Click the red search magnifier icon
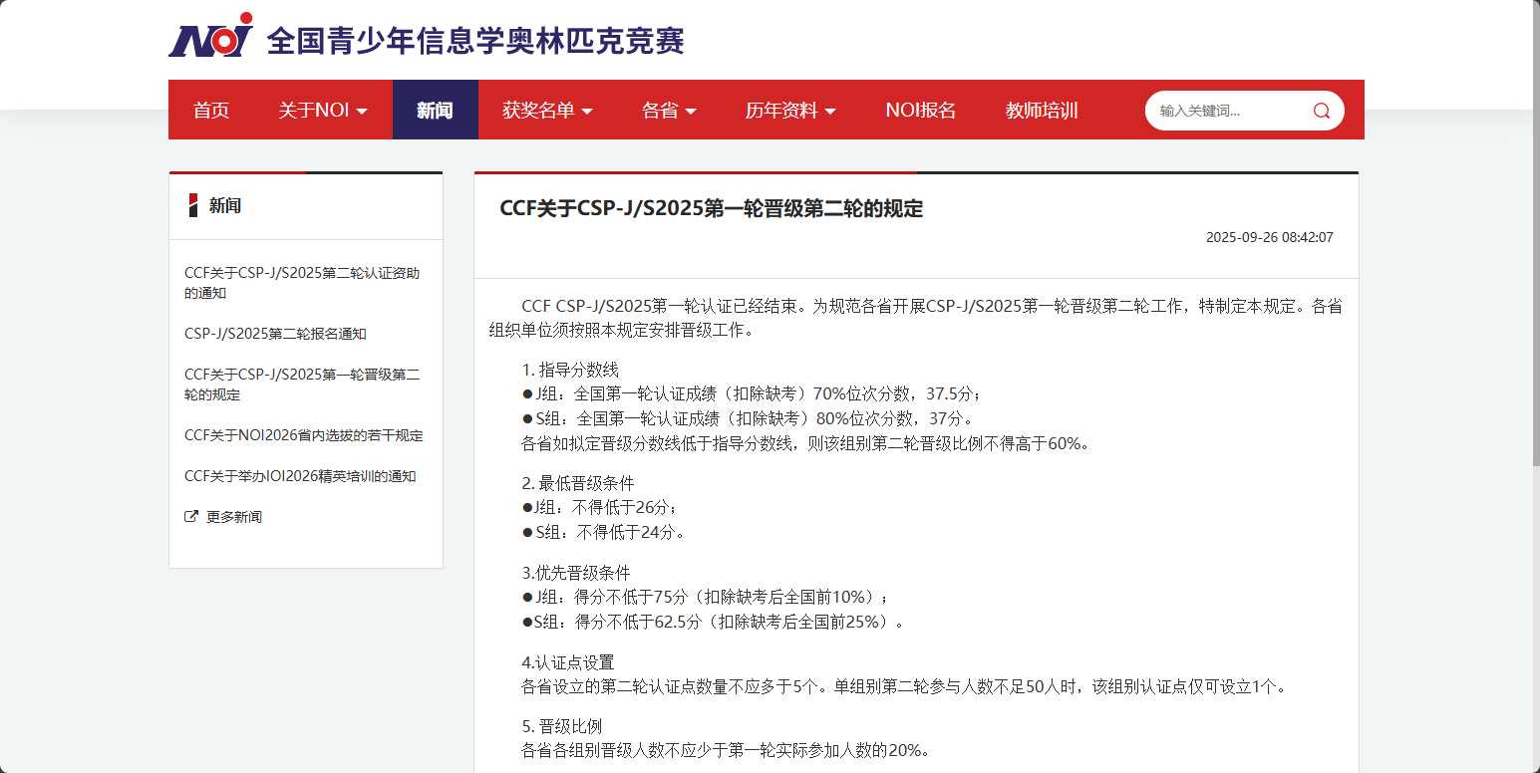This screenshot has height=773, width=1540. (1322, 111)
